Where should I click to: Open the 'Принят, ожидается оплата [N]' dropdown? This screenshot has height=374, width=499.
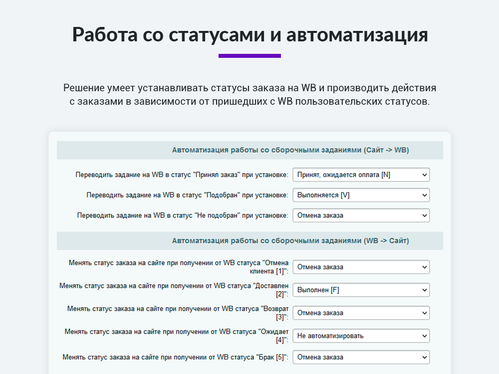pyautogui.click(x=361, y=175)
